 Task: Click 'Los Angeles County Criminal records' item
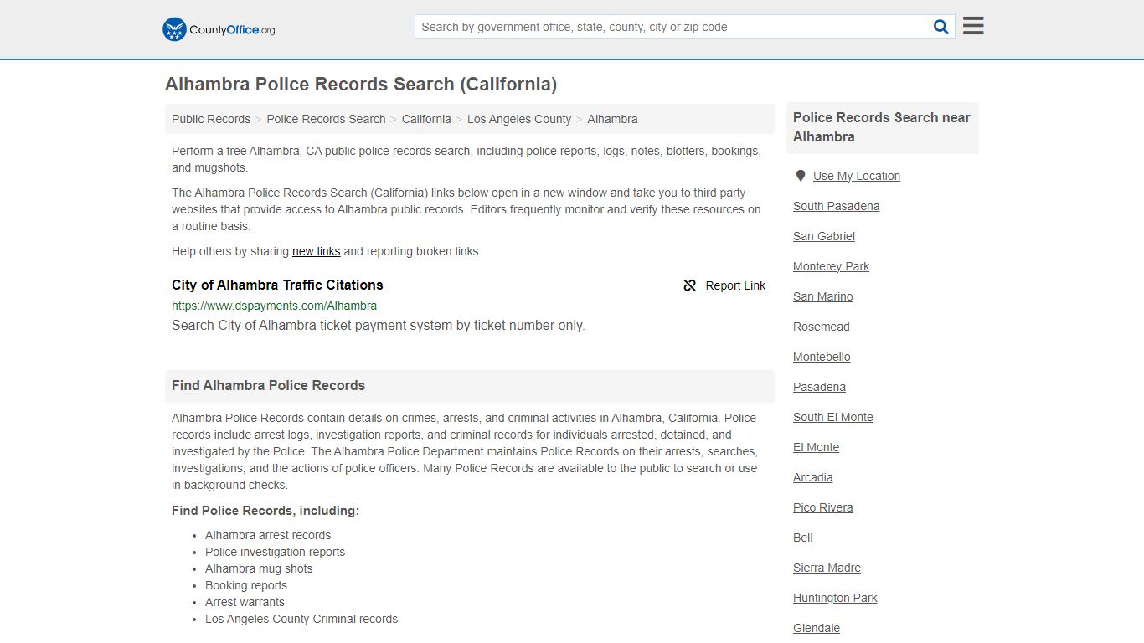tap(301, 619)
